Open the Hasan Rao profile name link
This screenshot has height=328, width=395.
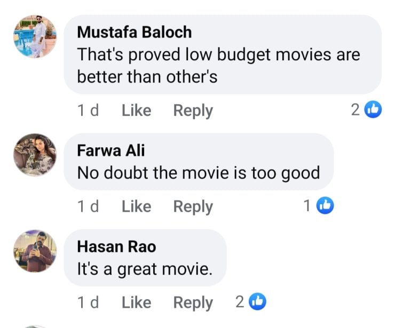(116, 246)
